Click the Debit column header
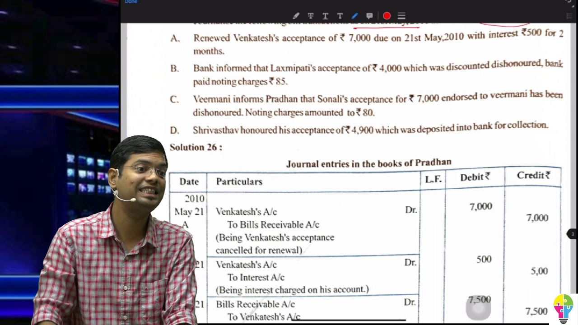The image size is (578, 325). coord(475,177)
